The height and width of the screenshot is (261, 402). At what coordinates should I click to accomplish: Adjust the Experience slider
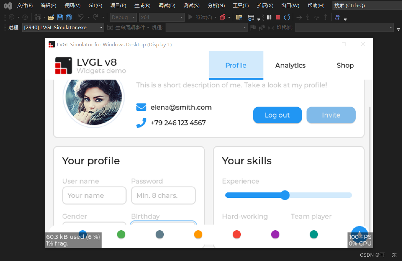click(285, 195)
